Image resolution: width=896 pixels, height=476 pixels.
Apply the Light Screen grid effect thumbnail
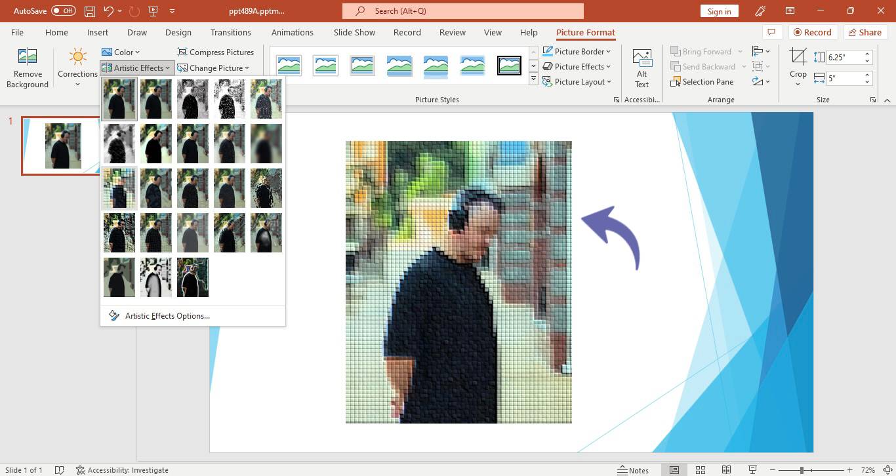[x=119, y=188]
